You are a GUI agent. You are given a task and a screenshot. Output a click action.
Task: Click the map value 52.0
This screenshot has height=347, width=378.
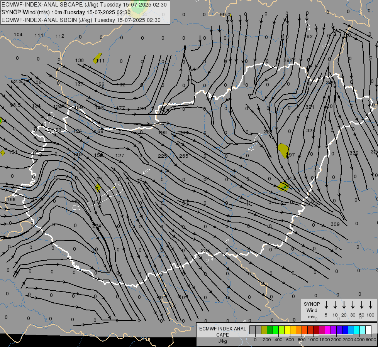16,82
